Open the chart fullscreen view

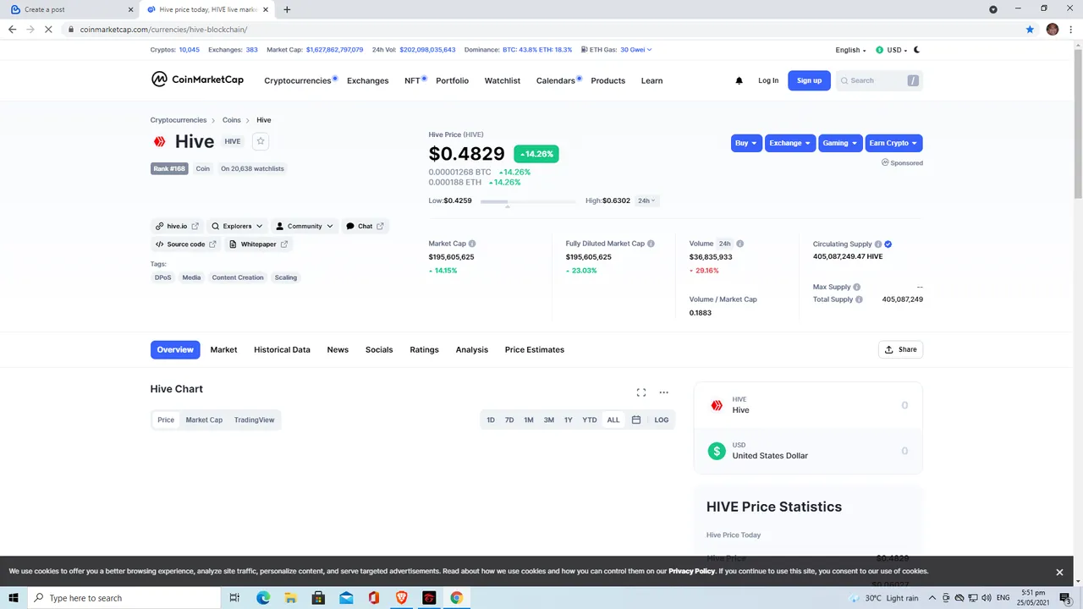641,392
